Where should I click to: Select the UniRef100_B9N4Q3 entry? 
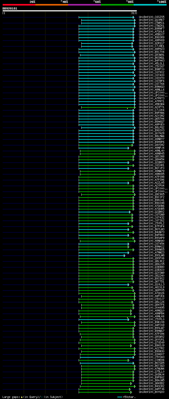point(152,87)
